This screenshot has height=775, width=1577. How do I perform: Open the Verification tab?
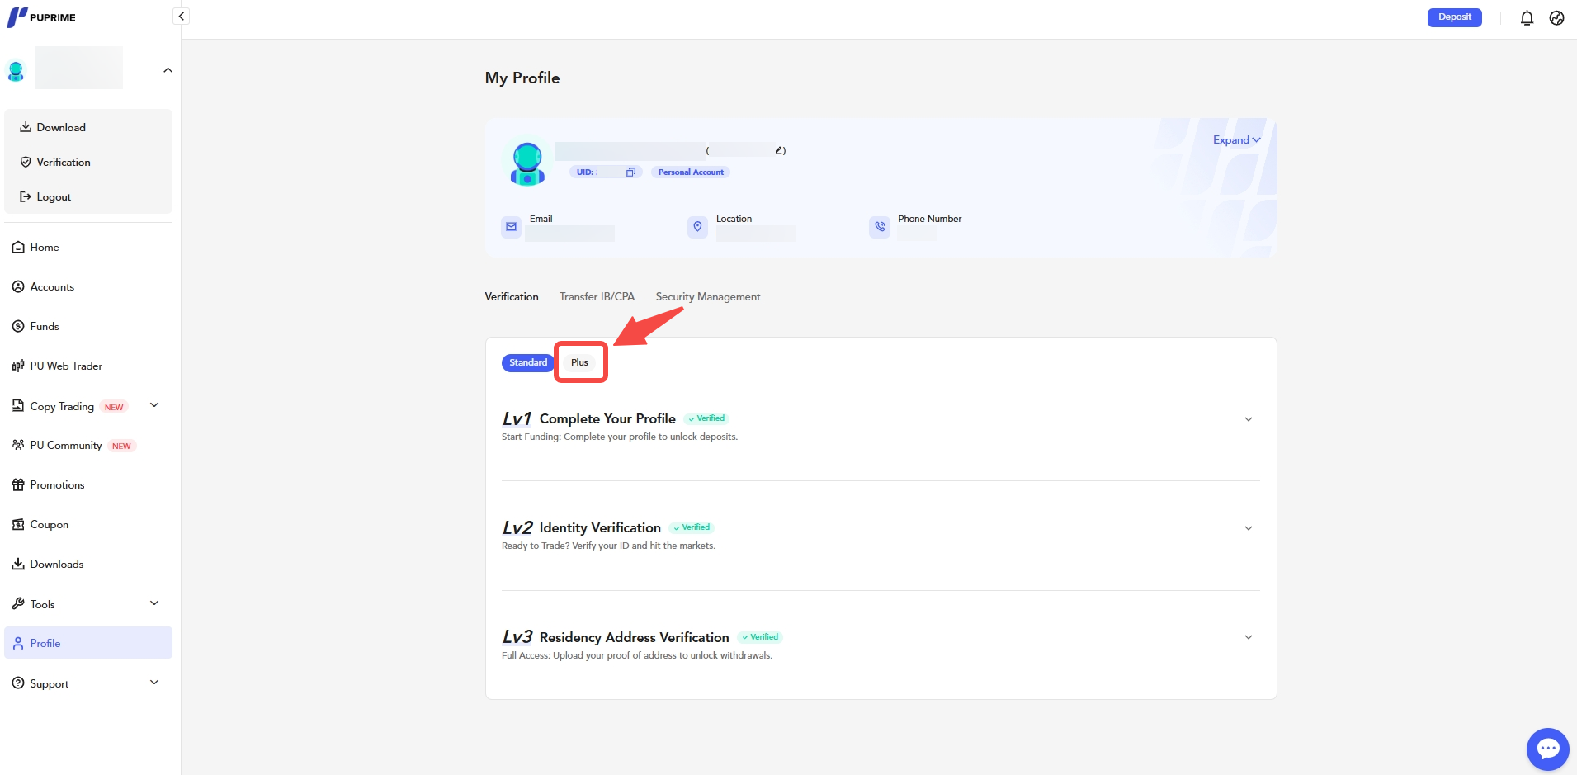click(x=512, y=297)
